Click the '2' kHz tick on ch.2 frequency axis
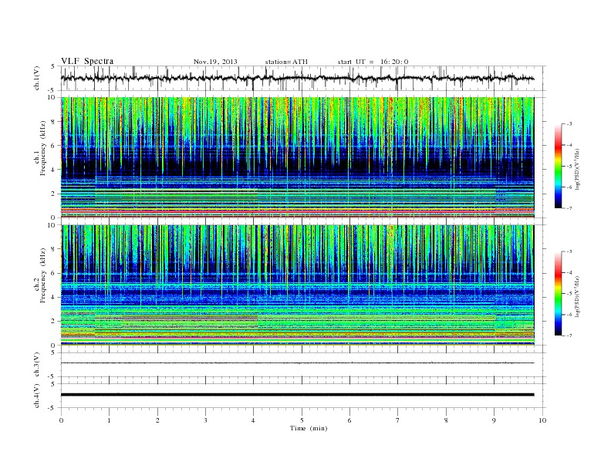 click(54, 322)
